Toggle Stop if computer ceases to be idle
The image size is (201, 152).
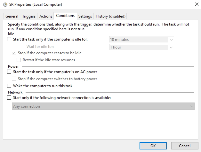click(14, 53)
